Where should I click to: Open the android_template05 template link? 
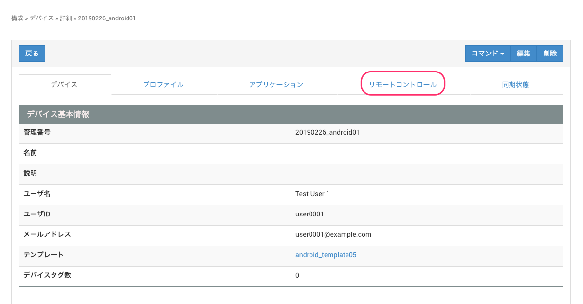(x=326, y=255)
